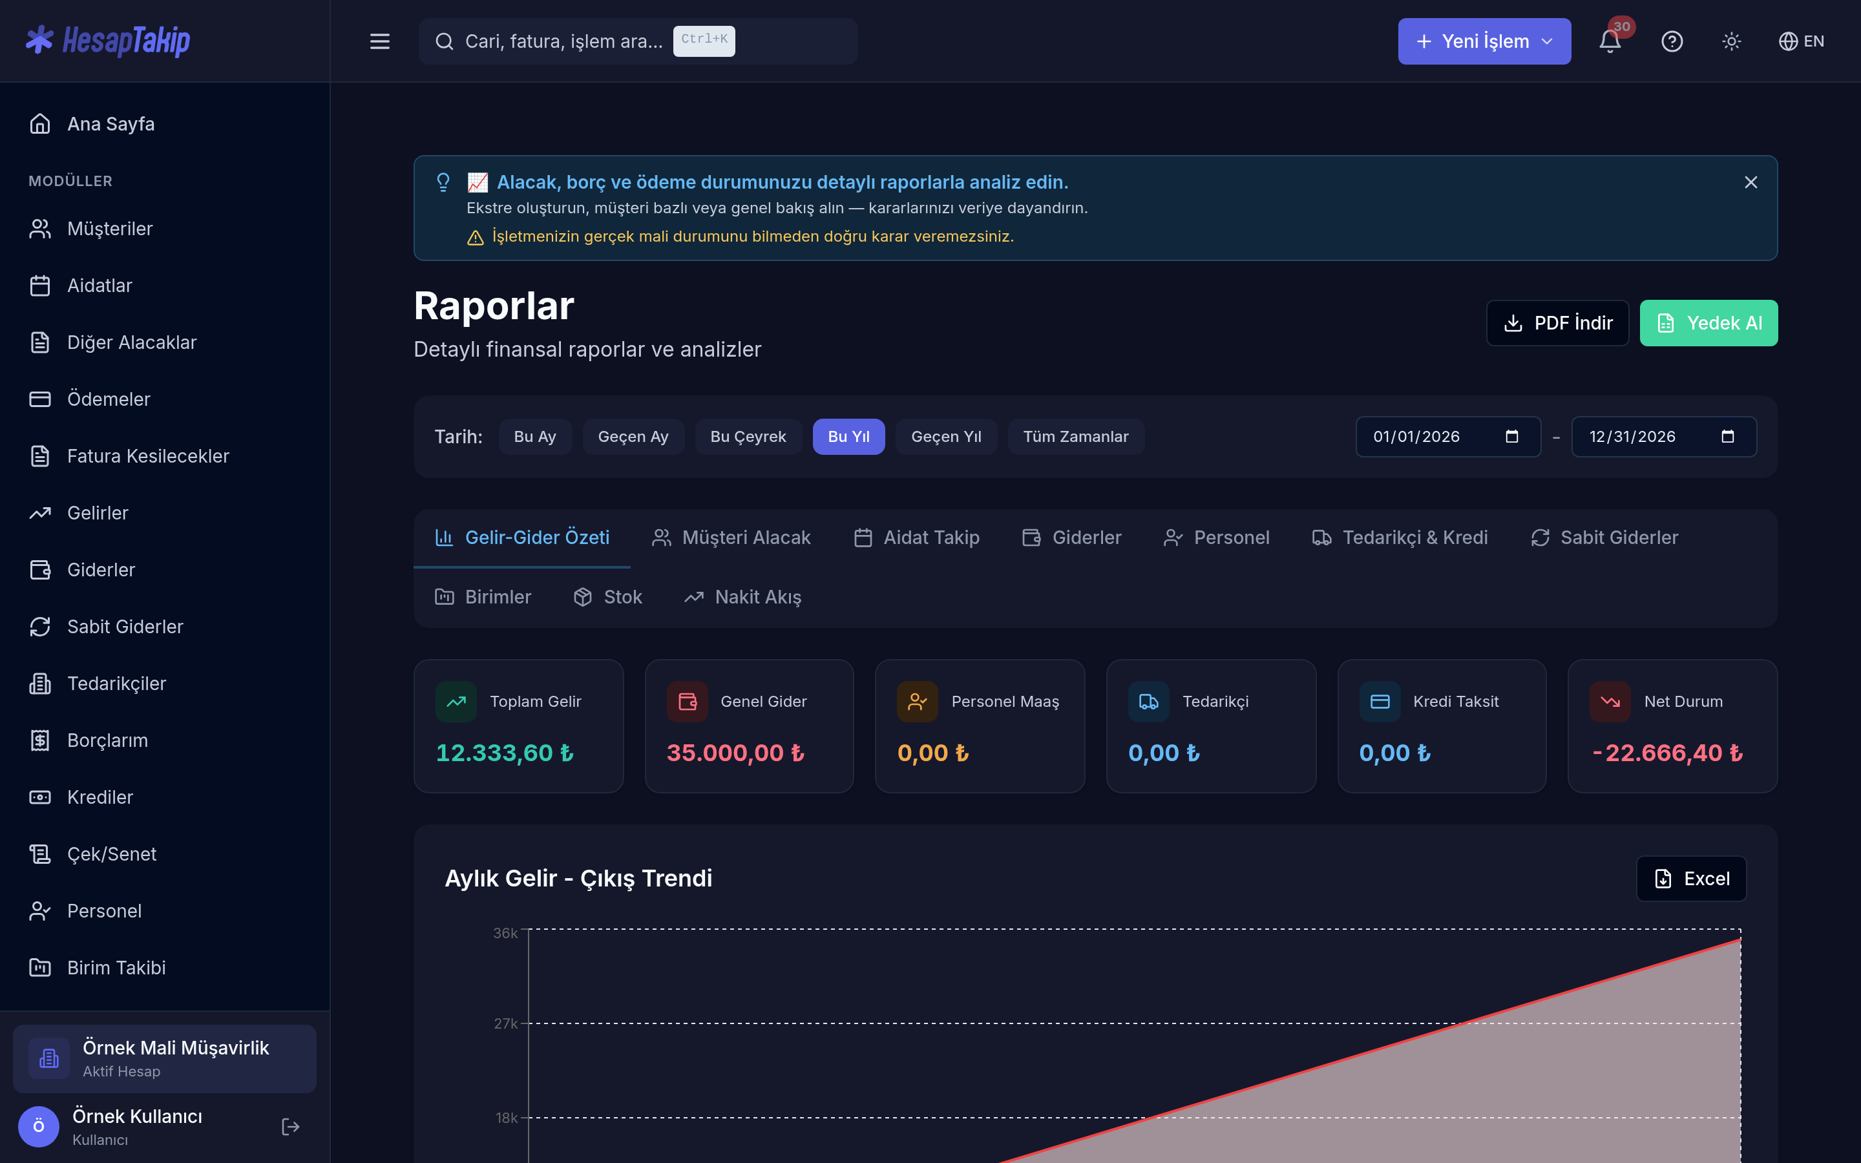
Task: Click the Personel Maaş card icon
Action: (918, 702)
